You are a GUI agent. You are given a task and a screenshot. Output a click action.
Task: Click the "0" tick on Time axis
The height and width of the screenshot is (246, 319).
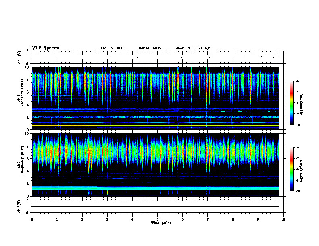32,219
